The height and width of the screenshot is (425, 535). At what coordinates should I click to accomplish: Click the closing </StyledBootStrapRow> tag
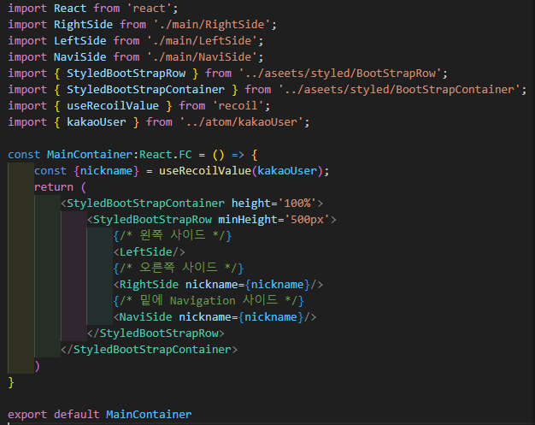click(x=156, y=334)
